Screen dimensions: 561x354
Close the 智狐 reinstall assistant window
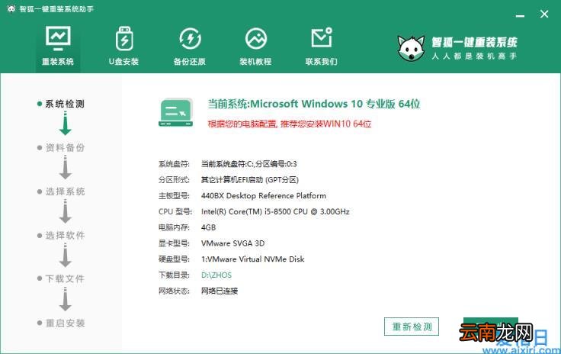[x=544, y=14]
